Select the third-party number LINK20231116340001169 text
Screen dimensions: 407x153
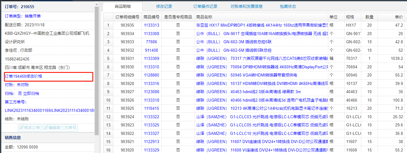[27, 111]
